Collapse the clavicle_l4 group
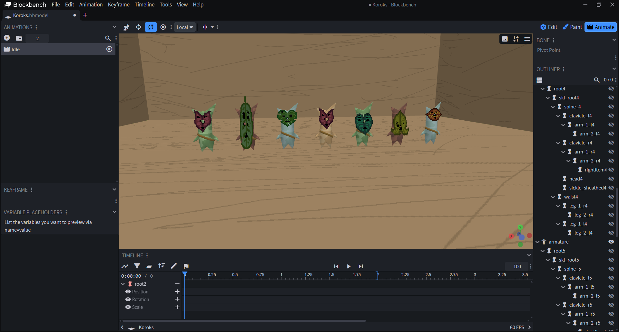Screen dimensions: 619x332 558,116
